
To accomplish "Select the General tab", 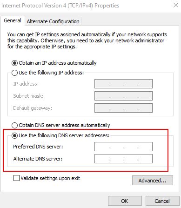I will [13, 20].
